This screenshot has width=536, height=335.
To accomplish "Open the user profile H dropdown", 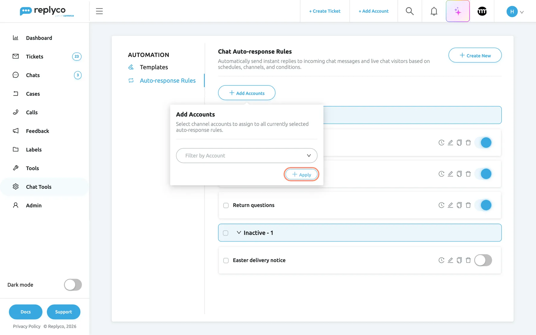I will 515,12.
